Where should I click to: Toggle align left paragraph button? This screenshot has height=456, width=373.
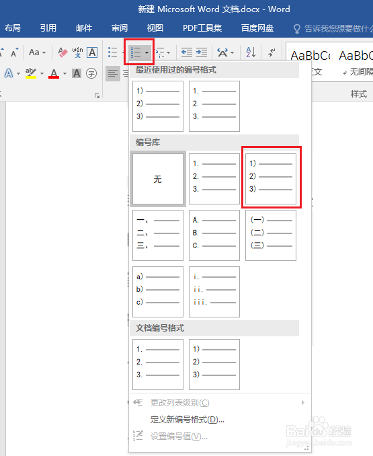113,73
